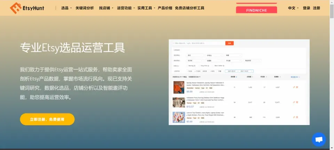The width and height of the screenshot is (334, 150).
Task: Click the link icon on third product row
Action: click(294, 117)
